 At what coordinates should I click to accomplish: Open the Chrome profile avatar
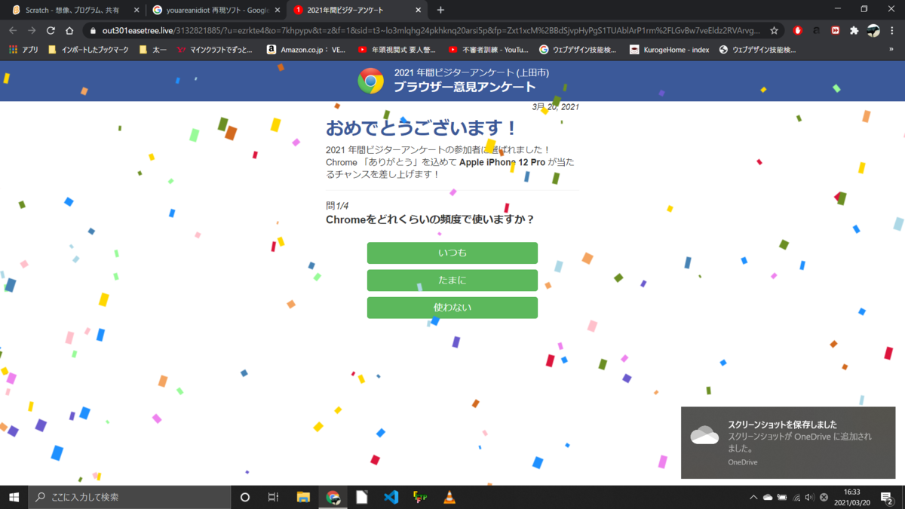(873, 31)
